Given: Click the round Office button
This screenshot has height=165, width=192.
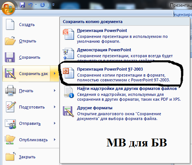Looking at the screenshot, I should click(8, 8).
